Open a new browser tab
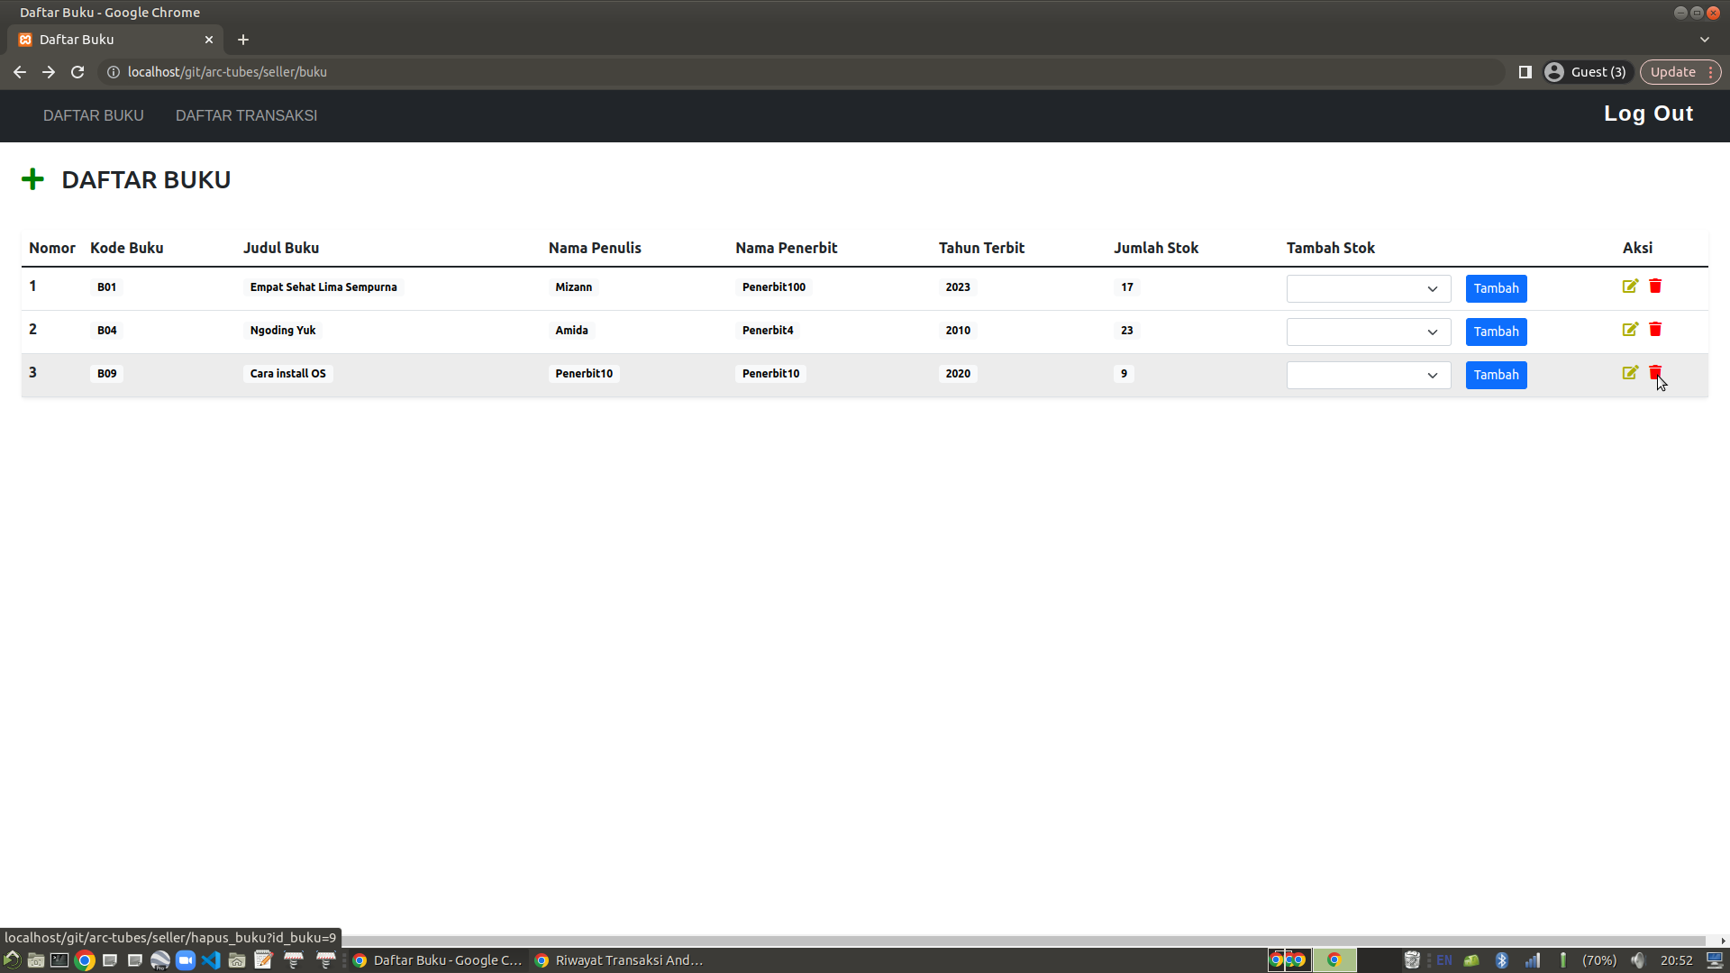Viewport: 1730px width, 973px height. [x=243, y=40]
